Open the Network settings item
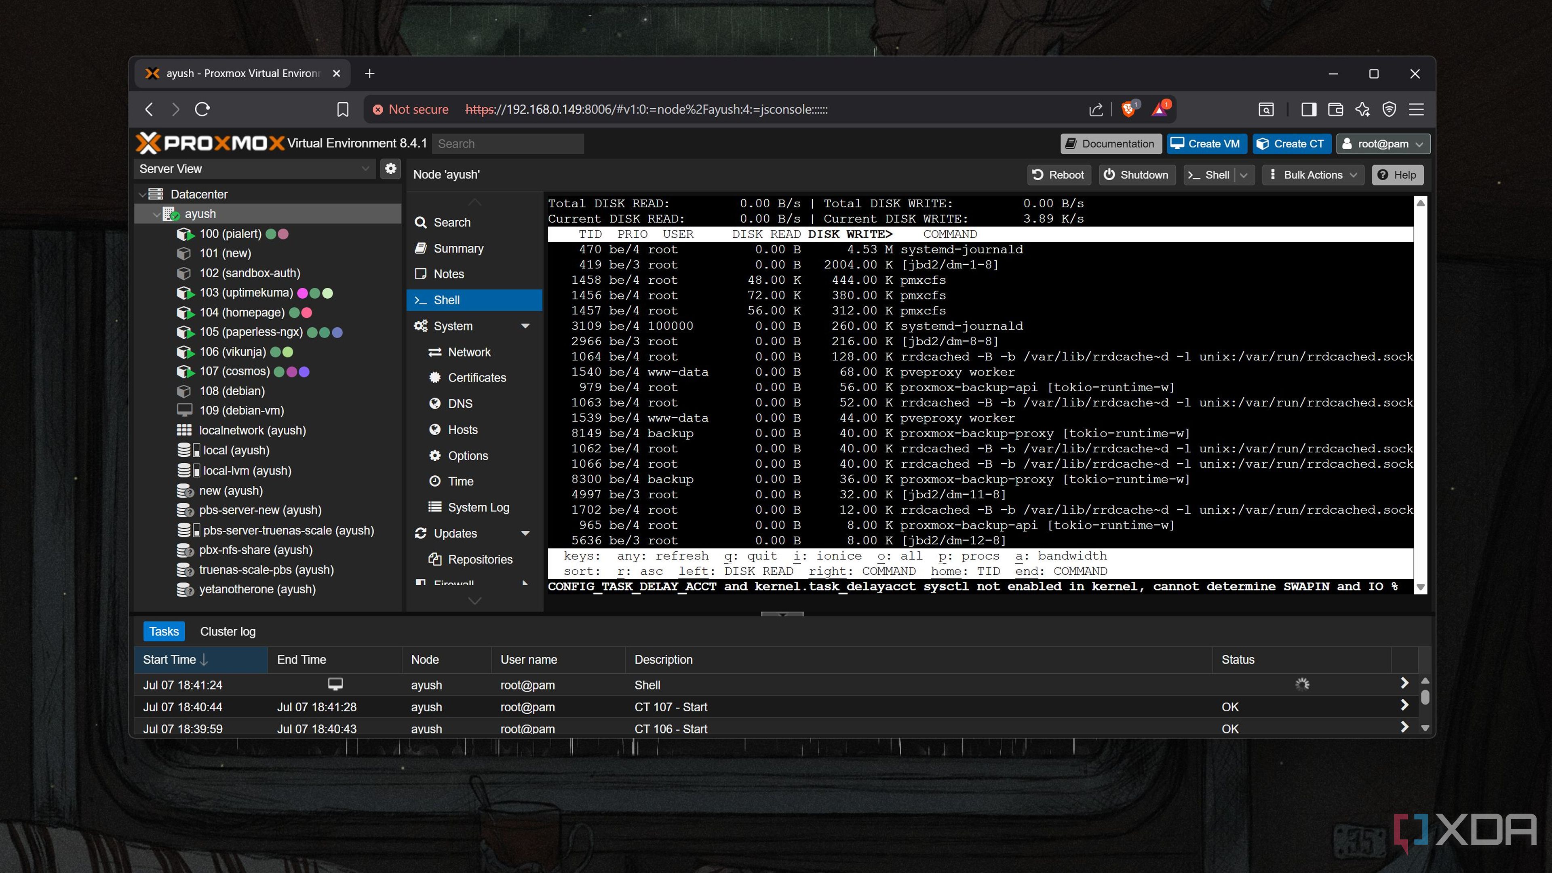 coord(475,352)
